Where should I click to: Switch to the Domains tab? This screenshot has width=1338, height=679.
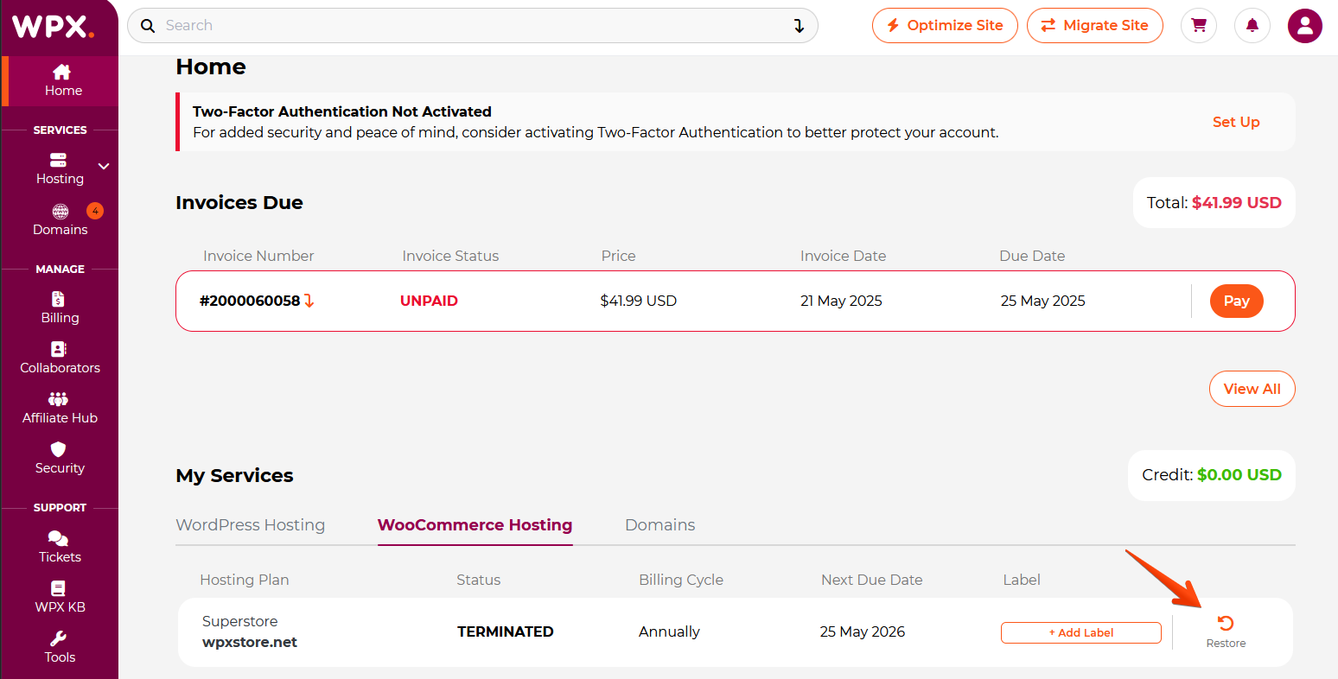tap(660, 525)
